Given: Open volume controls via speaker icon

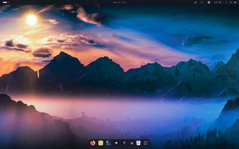Looking at the screenshot, I should pyautogui.click(x=230, y=2).
